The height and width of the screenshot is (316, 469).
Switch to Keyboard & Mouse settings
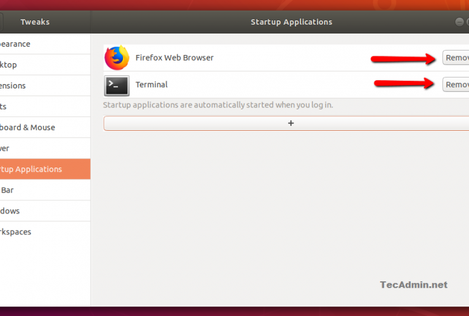coord(29,128)
